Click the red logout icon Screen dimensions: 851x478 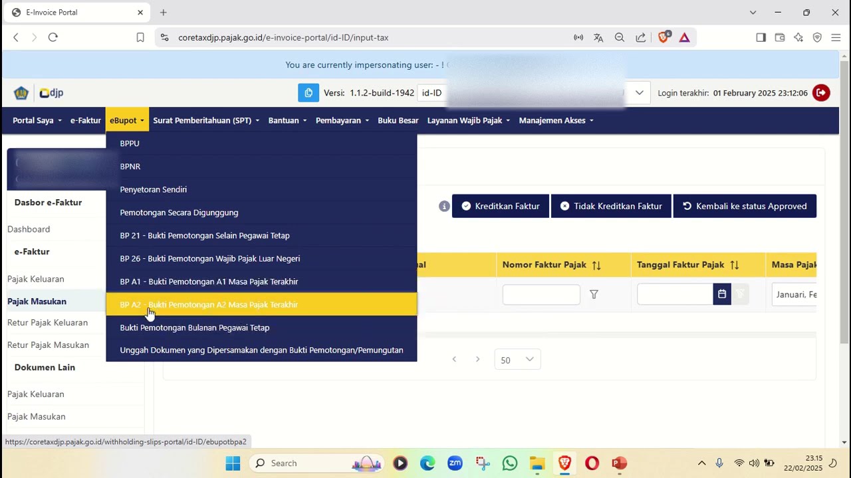point(821,93)
